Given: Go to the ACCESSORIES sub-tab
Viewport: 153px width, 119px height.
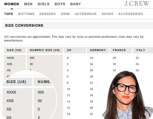Looking at the screenshot, I should coord(131,14).
